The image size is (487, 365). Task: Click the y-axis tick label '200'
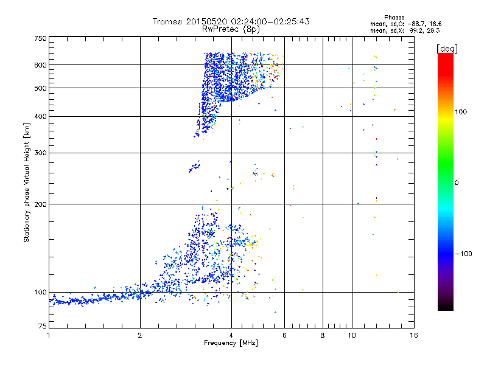[x=40, y=204]
